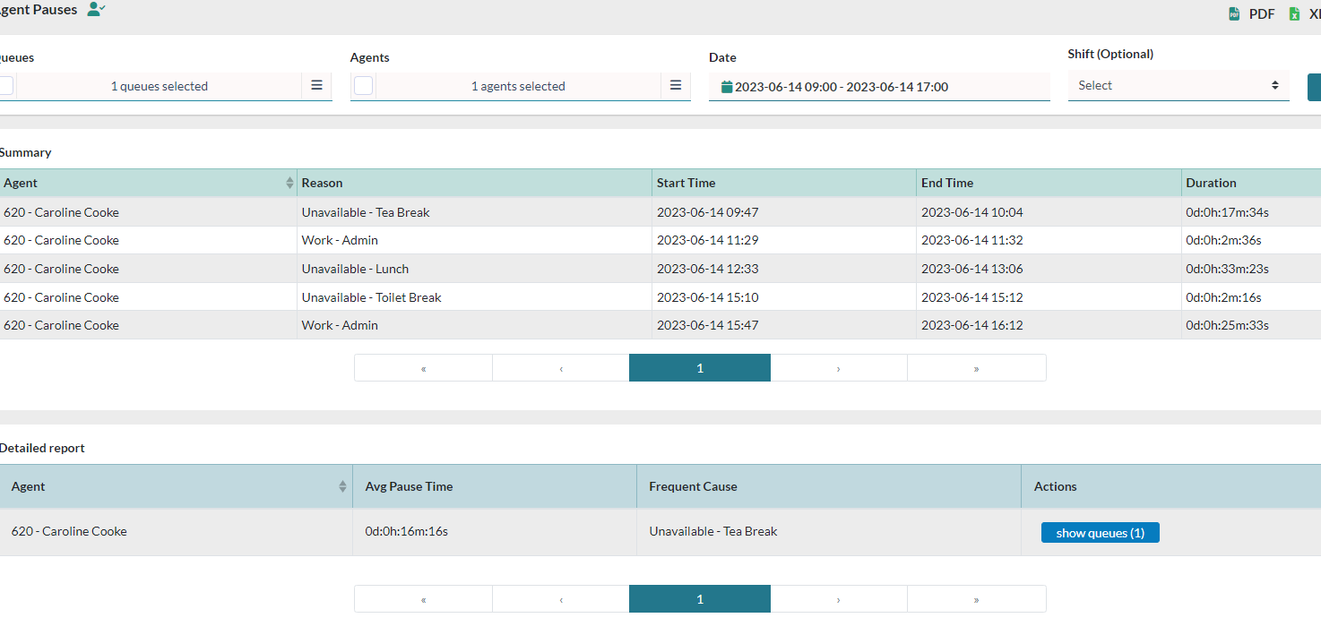Click the agent pauses user icon

point(97,9)
